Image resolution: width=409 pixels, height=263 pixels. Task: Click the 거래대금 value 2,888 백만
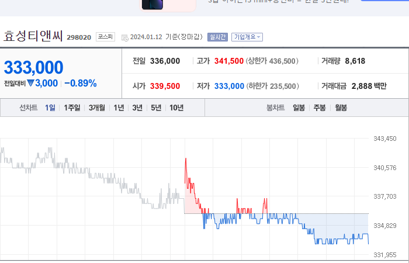tap(369, 86)
